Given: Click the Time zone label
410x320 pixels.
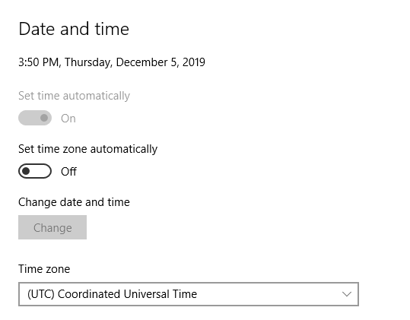Looking at the screenshot, I should pos(44,269).
